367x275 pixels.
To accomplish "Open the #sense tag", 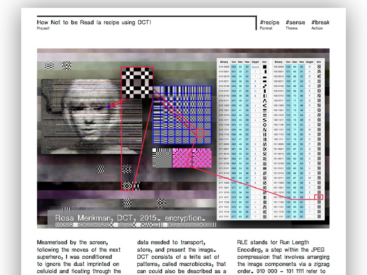I will [295, 23].
